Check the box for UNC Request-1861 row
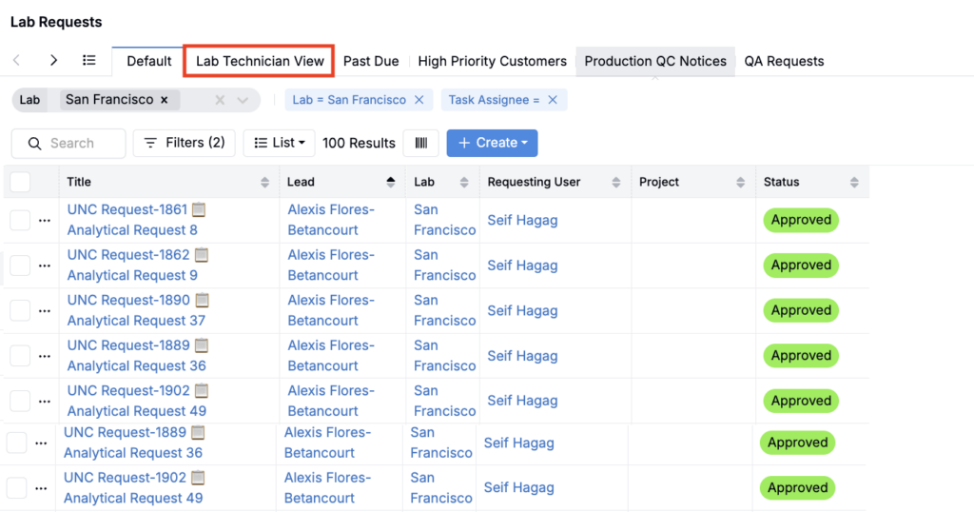974x512 pixels. (x=20, y=220)
